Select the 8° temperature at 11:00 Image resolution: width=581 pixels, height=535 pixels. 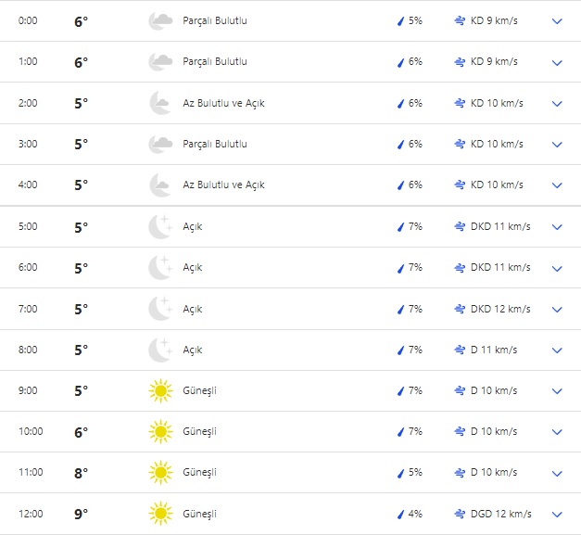click(x=81, y=473)
